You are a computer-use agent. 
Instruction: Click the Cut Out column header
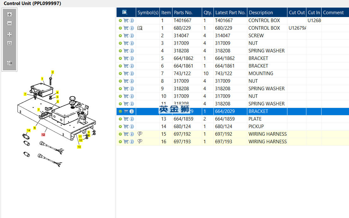[297, 12]
